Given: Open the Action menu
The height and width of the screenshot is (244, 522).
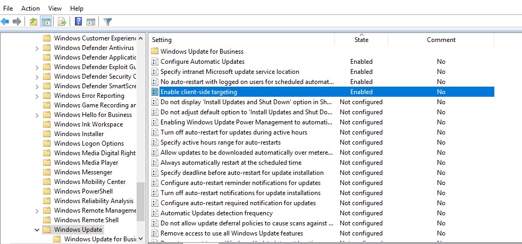Looking at the screenshot, I should (x=30, y=8).
